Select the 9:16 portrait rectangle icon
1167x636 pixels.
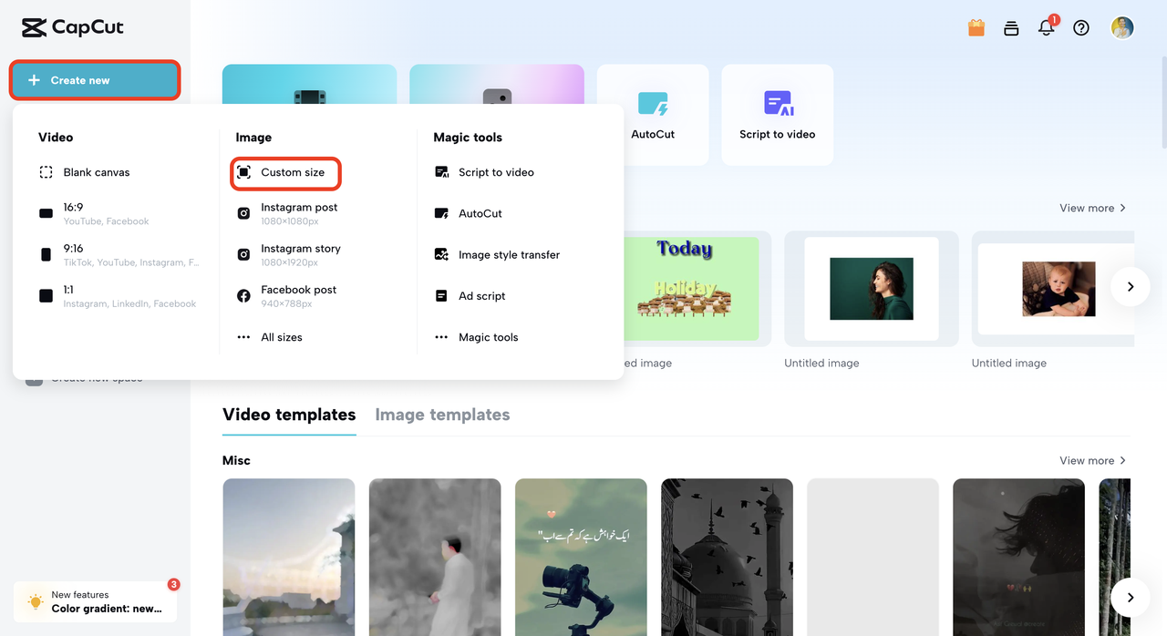(46, 254)
